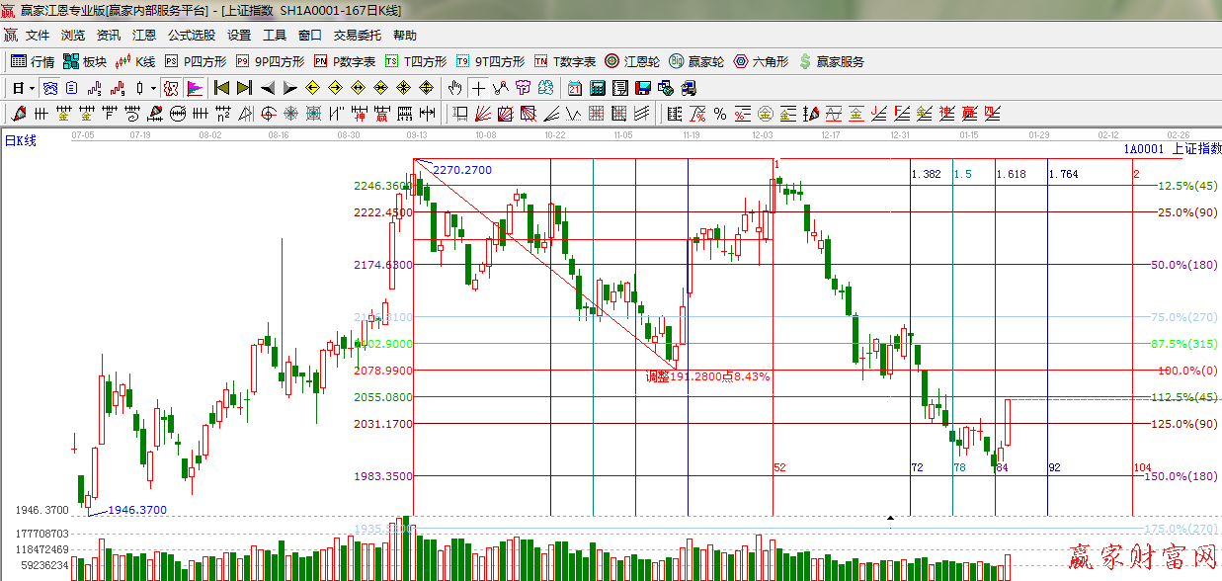
Task: Select the Gann fan lines tool
Action: 484,114
